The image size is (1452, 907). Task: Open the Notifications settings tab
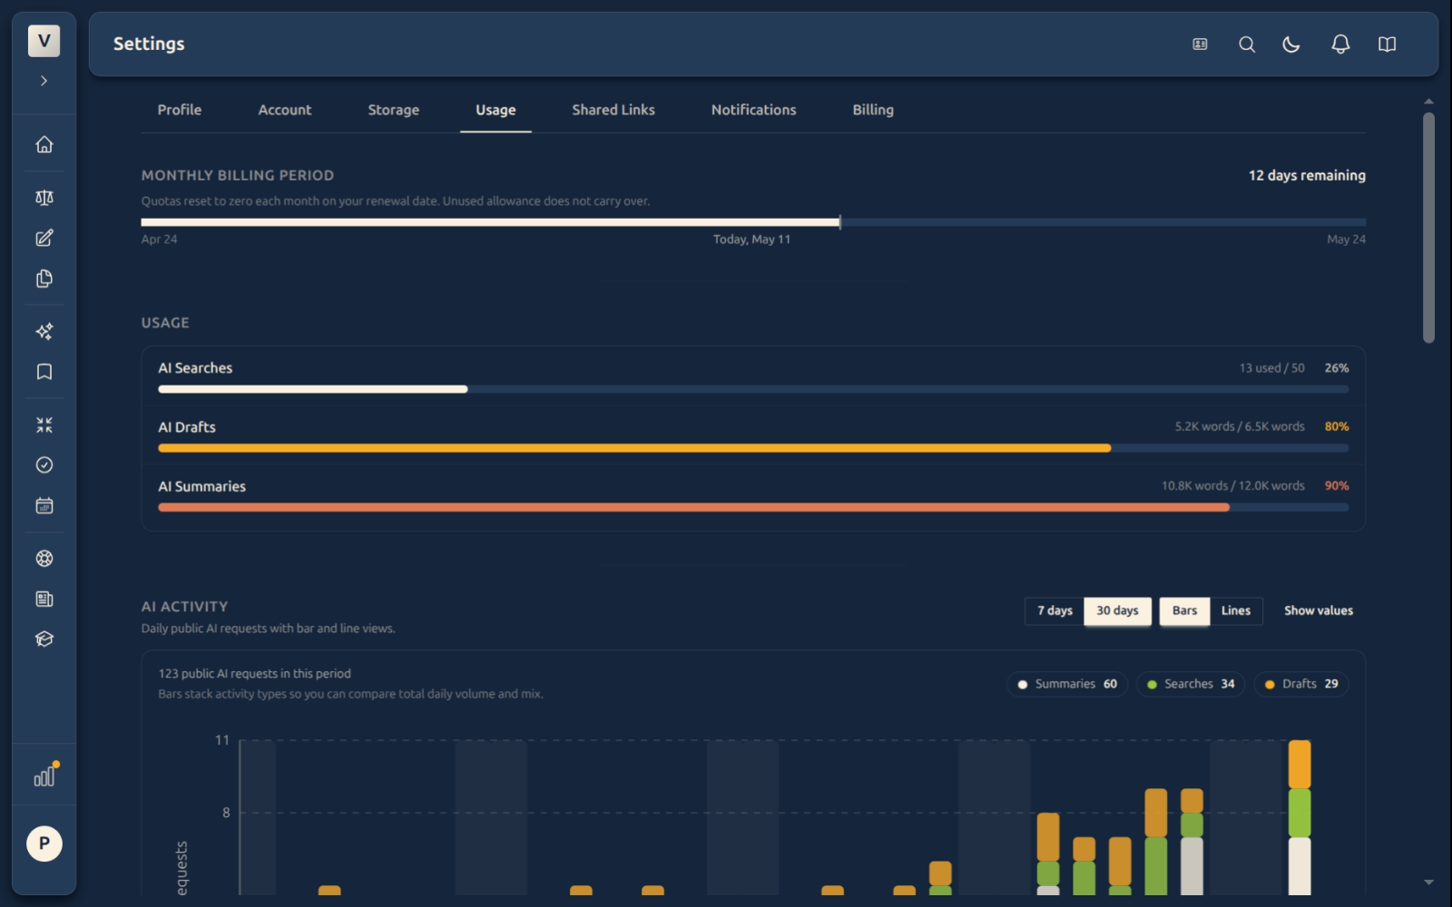pyautogui.click(x=753, y=110)
